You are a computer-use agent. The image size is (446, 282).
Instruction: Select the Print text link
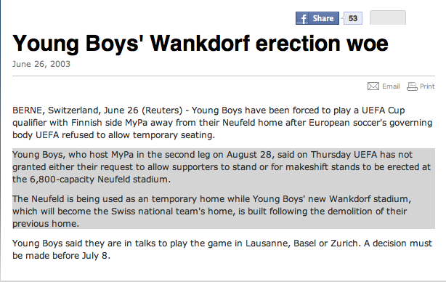pos(427,86)
